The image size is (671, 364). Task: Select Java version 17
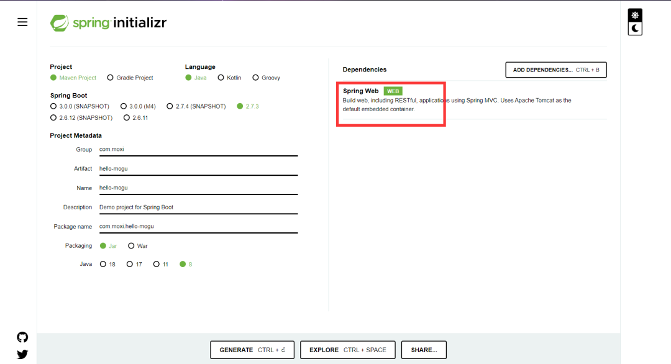click(134, 265)
